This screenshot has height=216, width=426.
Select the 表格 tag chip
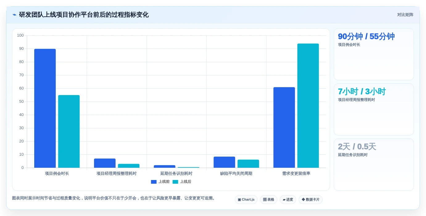[269, 200]
